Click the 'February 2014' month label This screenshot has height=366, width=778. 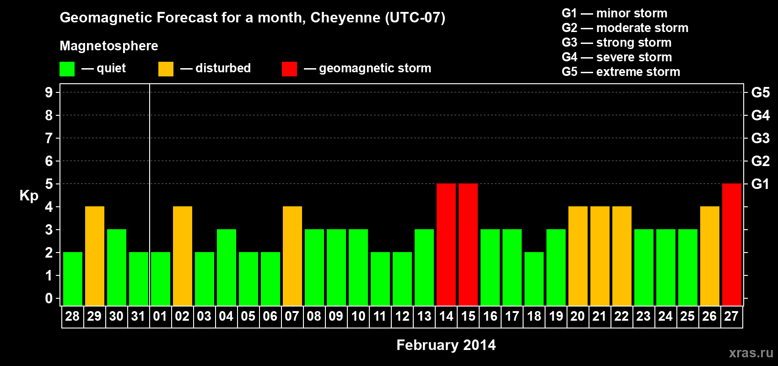[446, 345]
